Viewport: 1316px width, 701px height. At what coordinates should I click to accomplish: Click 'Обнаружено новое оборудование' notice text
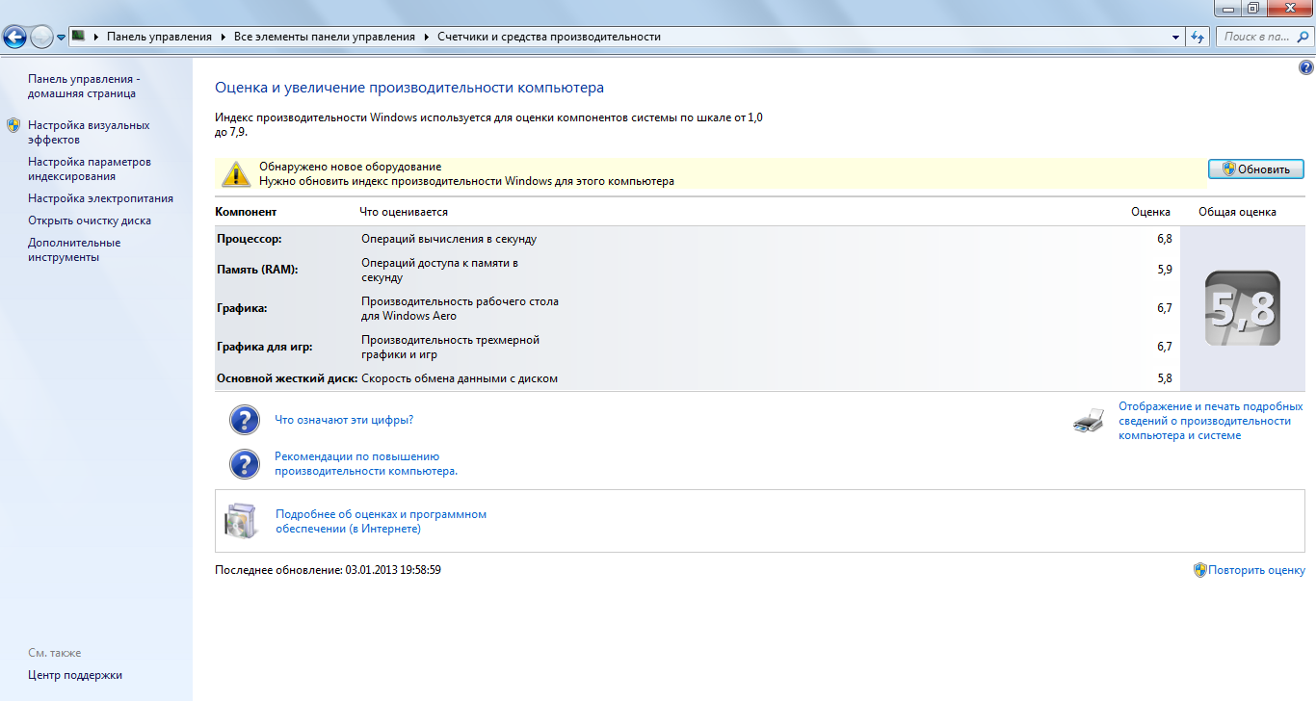[350, 167]
